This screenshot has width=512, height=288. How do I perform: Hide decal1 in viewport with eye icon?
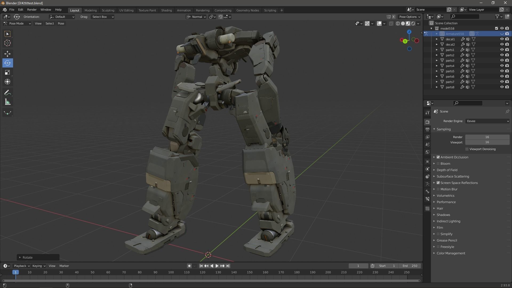[x=502, y=39]
